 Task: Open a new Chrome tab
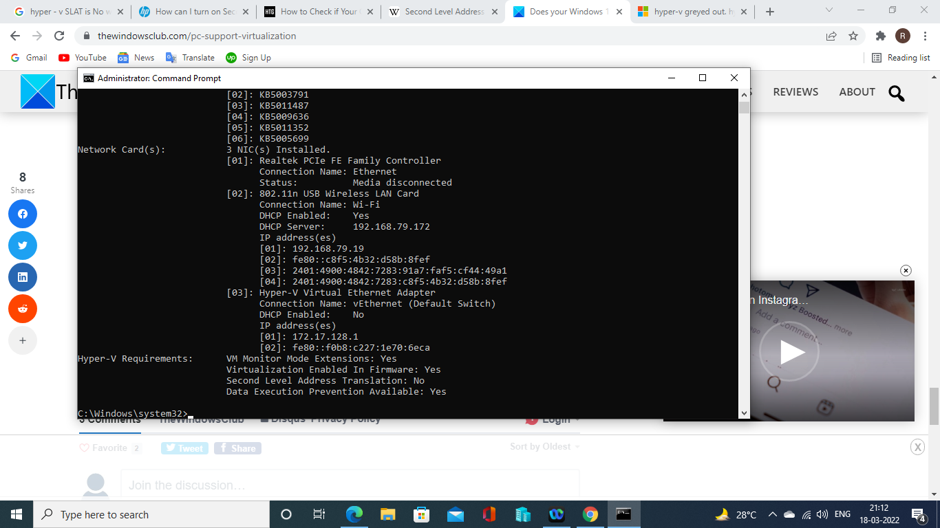pos(770,12)
